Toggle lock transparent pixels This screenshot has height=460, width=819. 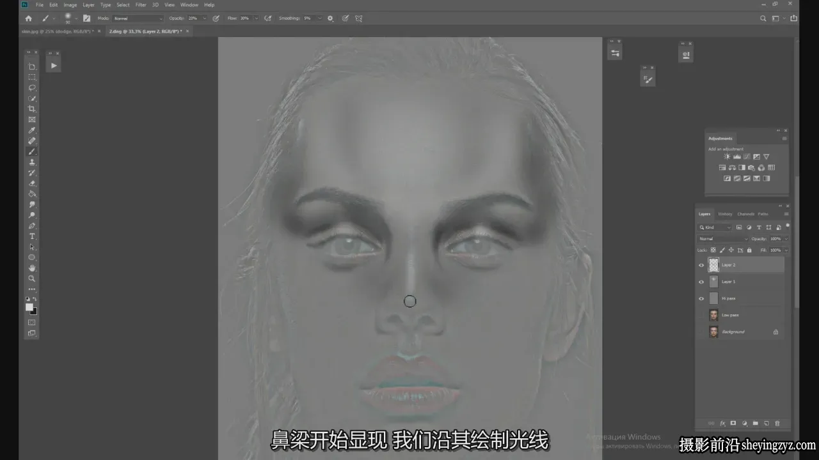tap(713, 250)
